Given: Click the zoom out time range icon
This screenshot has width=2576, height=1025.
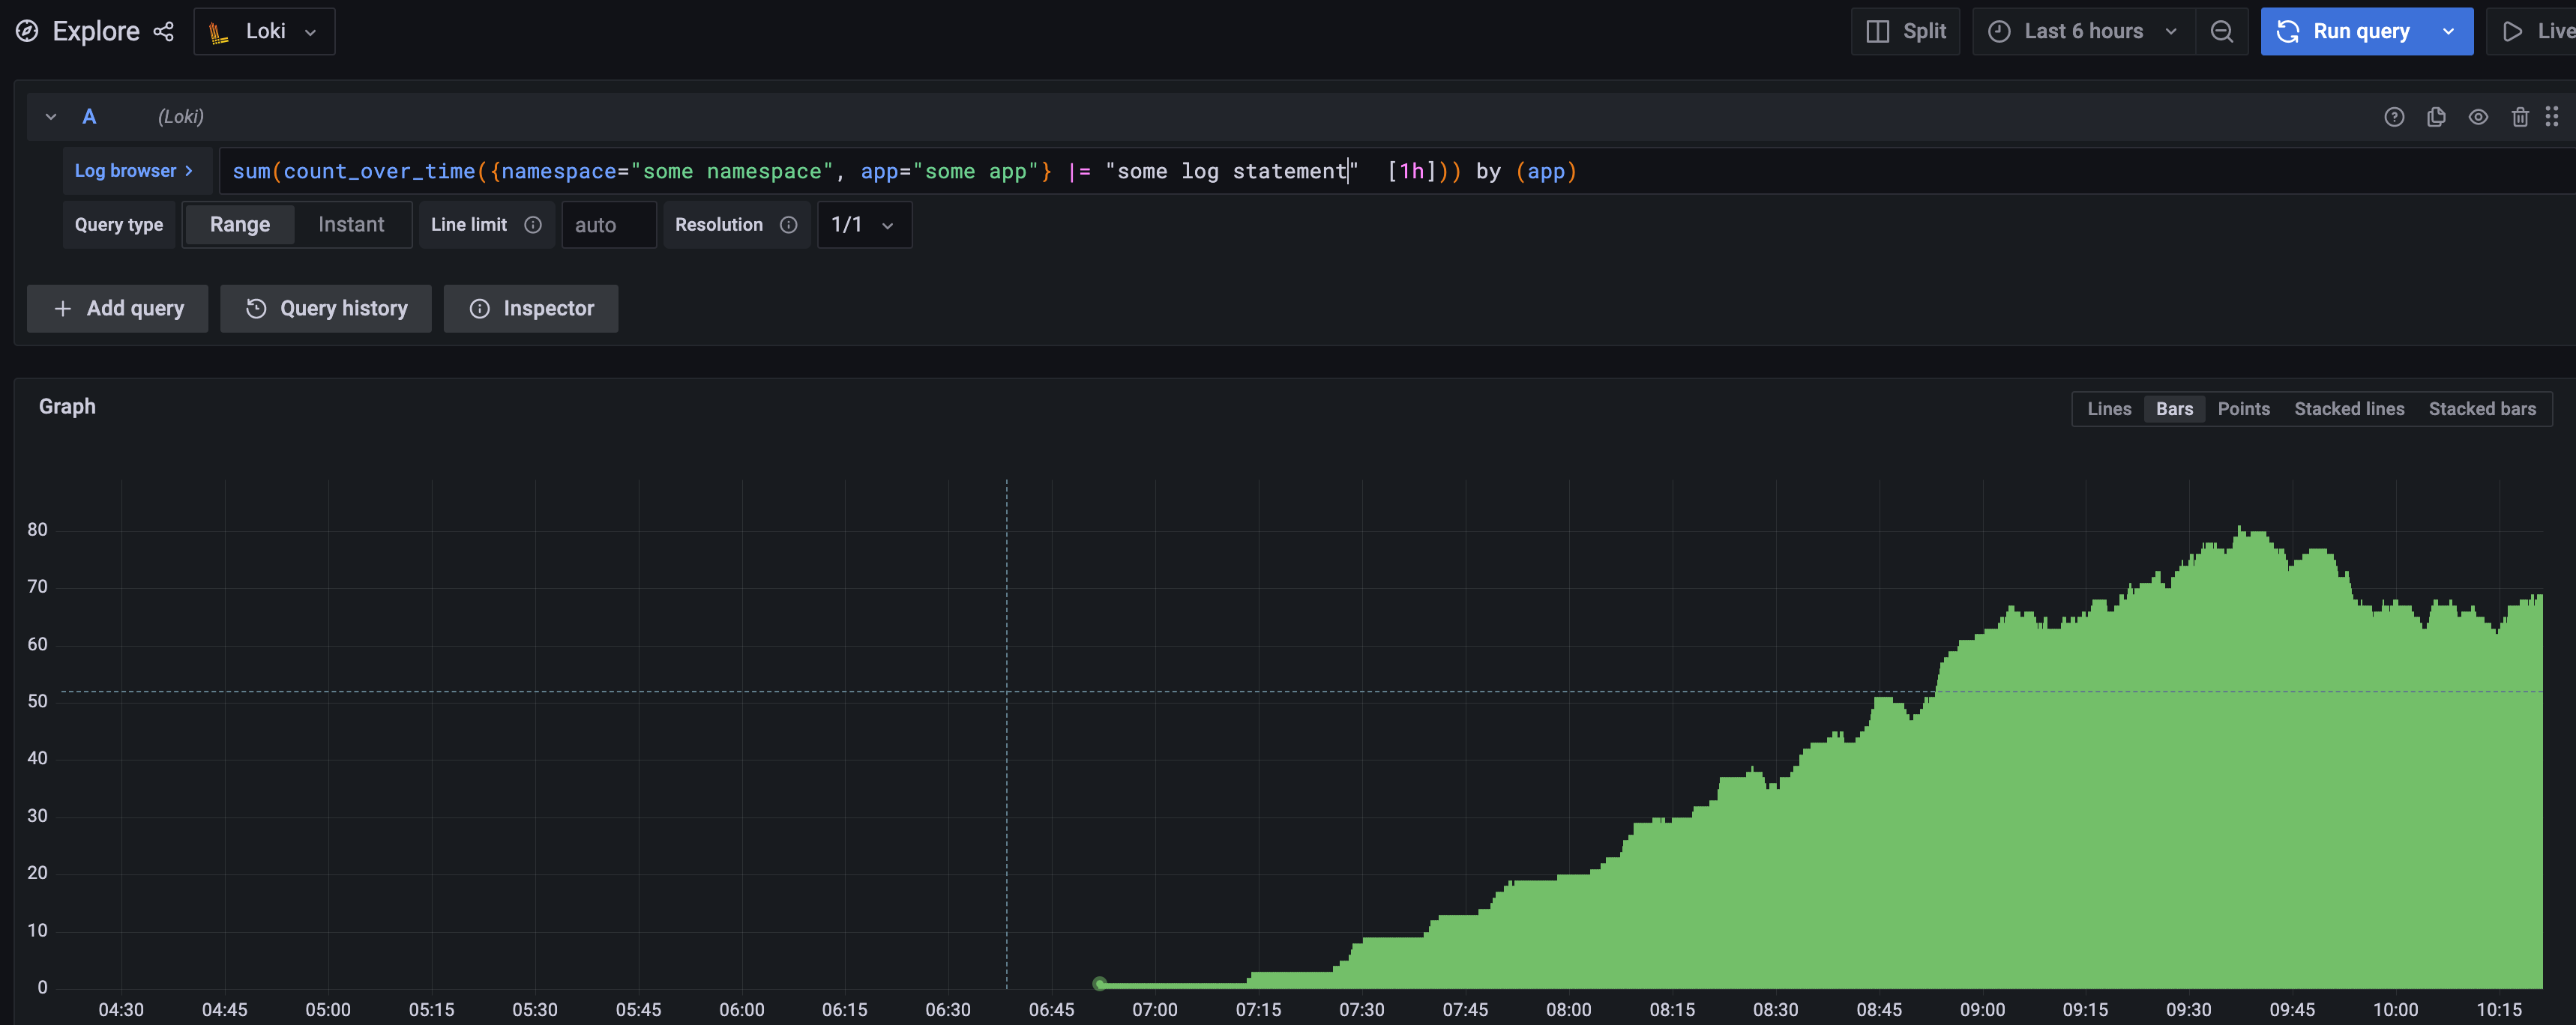Looking at the screenshot, I should [x=2221, y=31].
